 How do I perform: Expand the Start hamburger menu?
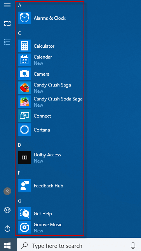tap(7, 5)
